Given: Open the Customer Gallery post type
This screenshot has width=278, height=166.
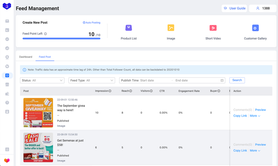Looking at the screenshot, I should 255,28.
